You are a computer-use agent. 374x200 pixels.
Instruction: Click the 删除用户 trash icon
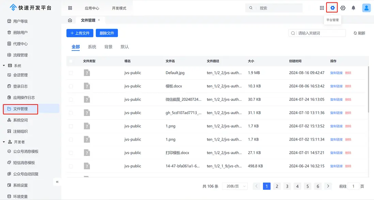point(9,32)
